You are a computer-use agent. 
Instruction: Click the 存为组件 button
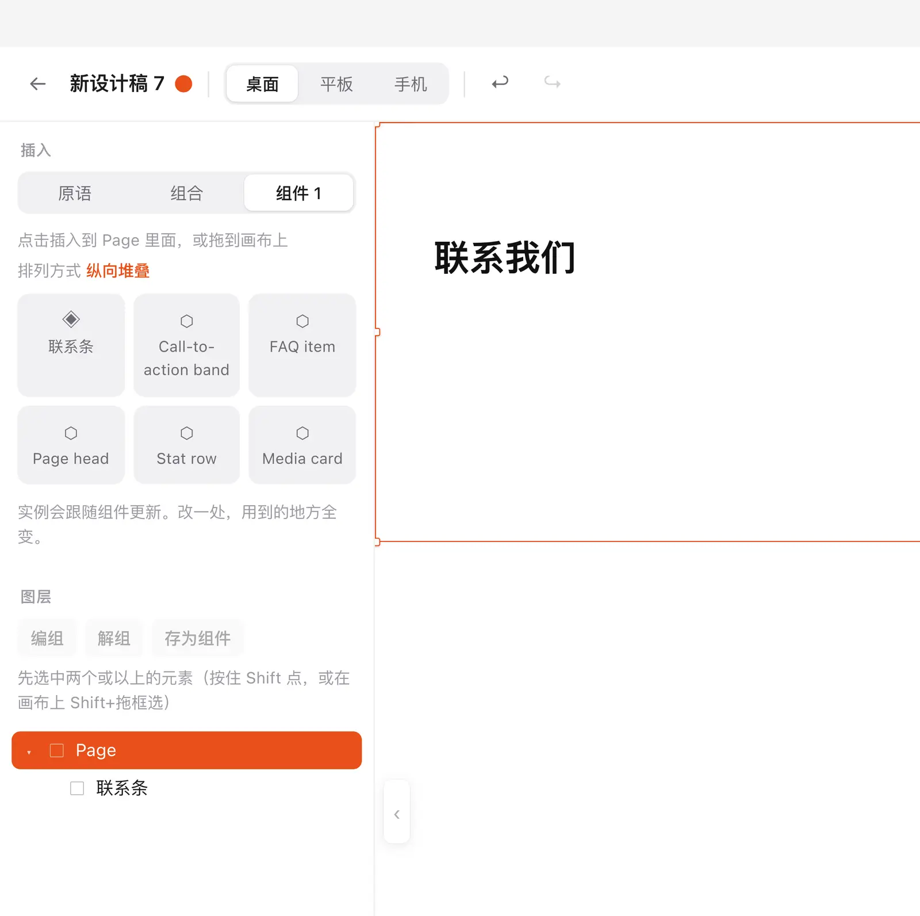pyautogui.click(x=198, y=638)
